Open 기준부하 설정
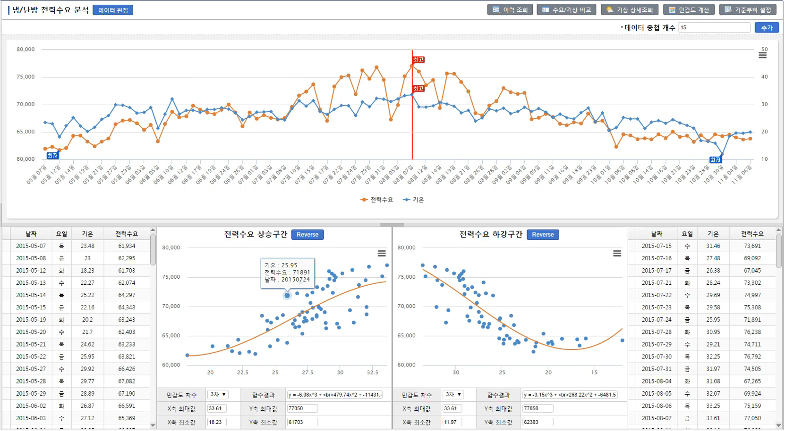 pos(748,10)
